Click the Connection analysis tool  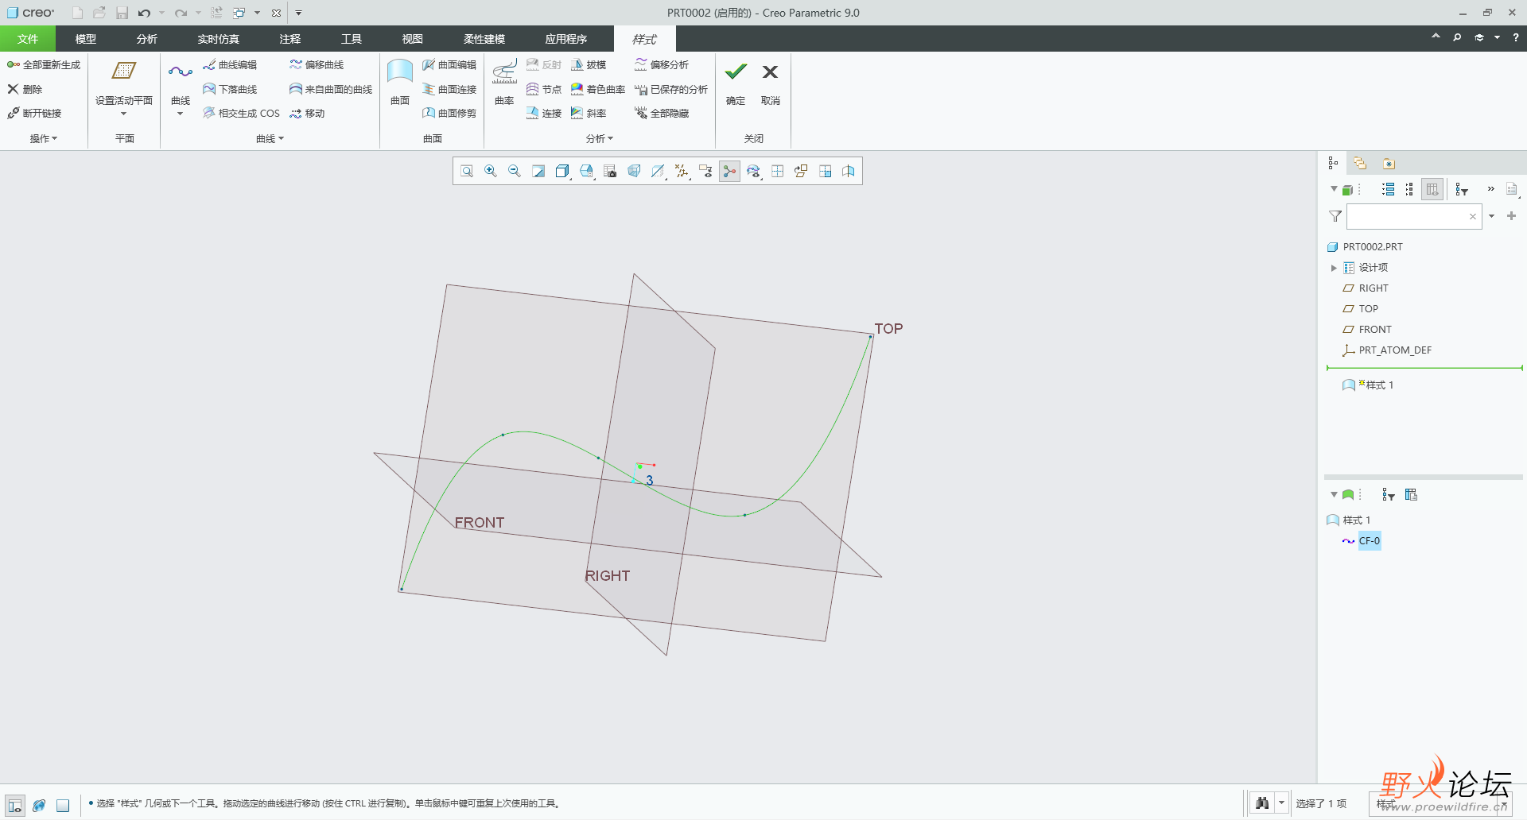click(x=544, y=114)
